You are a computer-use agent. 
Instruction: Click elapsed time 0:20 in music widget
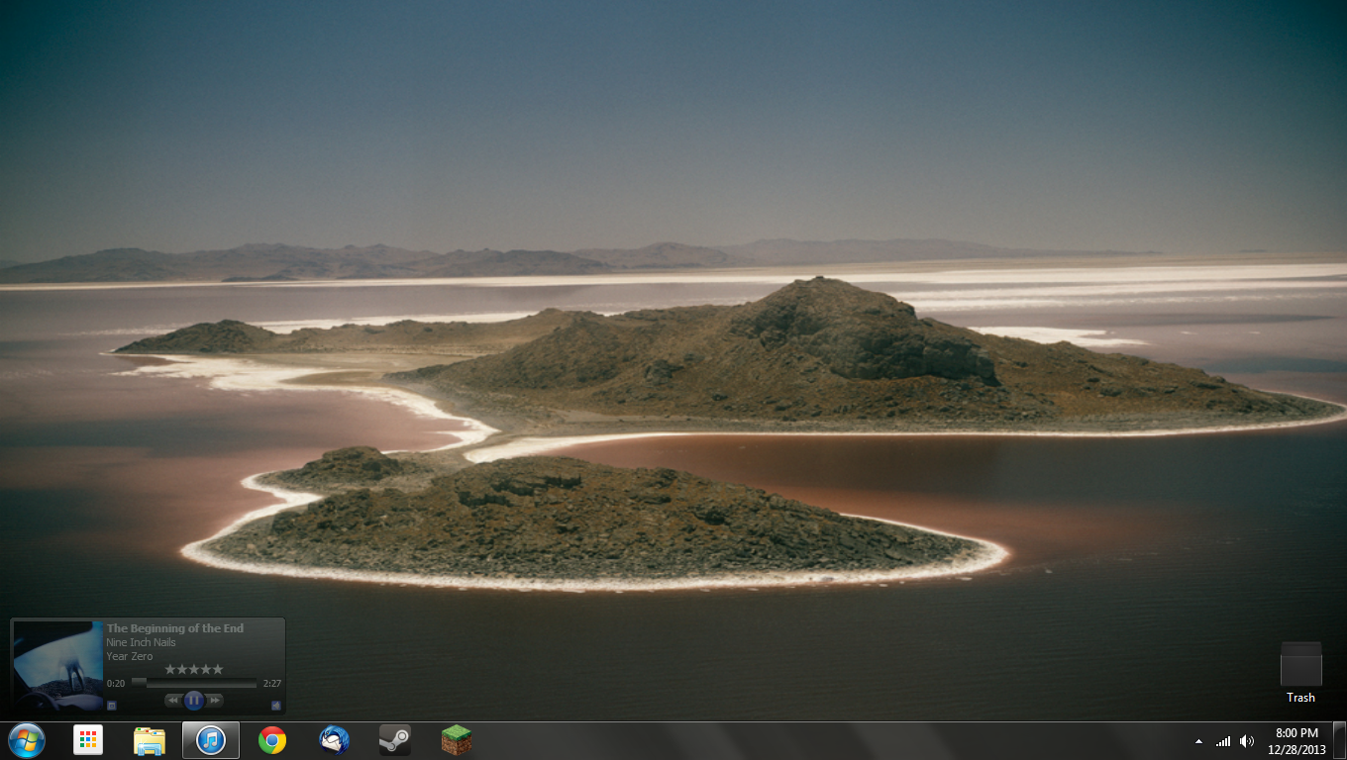[x=116, y=684]
